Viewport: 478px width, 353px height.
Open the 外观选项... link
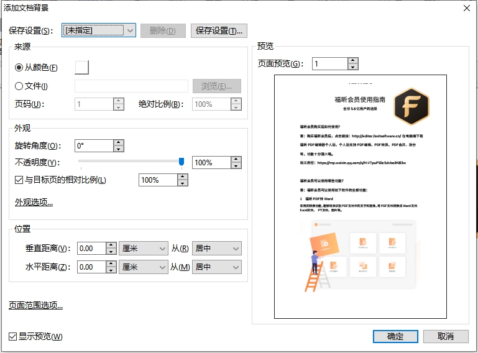click(34, 202)
